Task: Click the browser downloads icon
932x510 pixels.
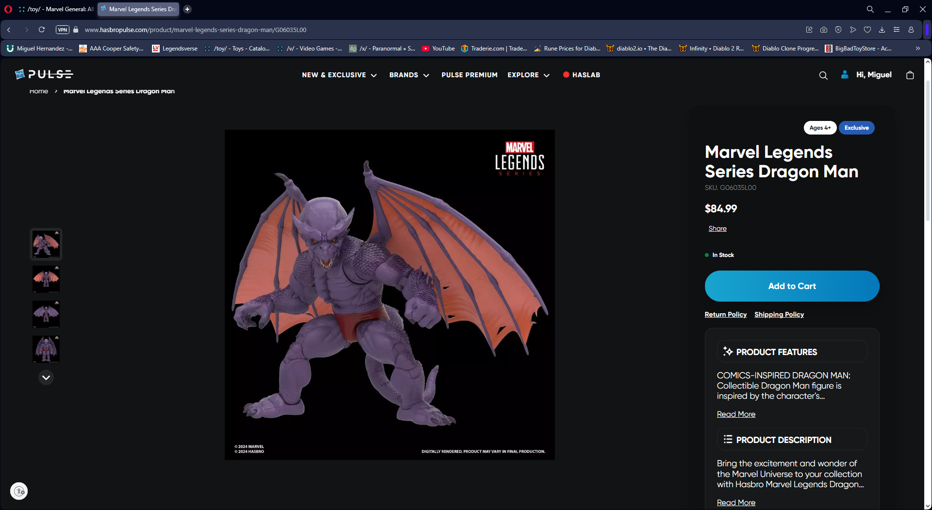Action: tap(882, 30)
